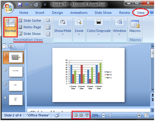Screen dimensions: 155x121
Task: Click the spell check icon in the status bar
Action: tap(57, 115)
